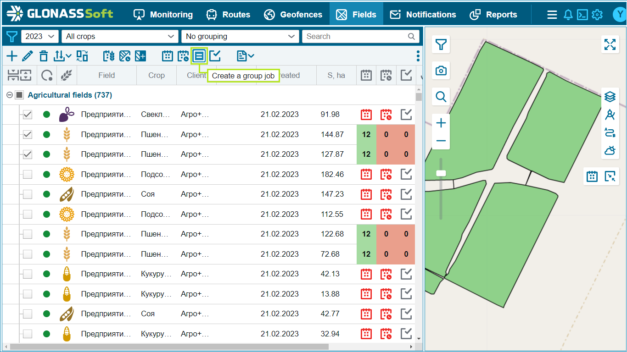Sort by the Field column header
627x352 pixels.
coord(106,75)
